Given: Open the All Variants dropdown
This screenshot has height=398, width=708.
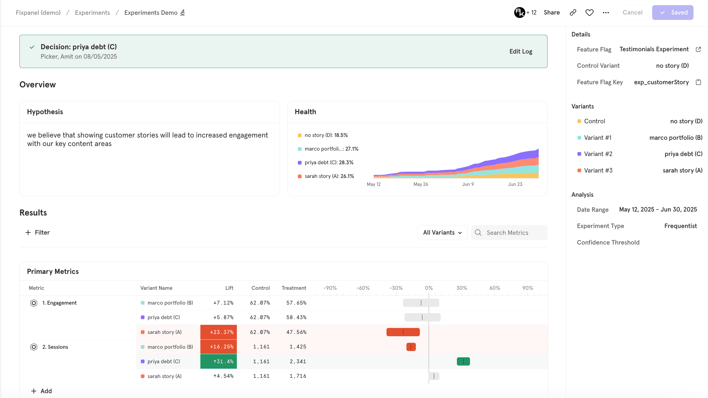Looking at the screenshot, I should 442,233.
